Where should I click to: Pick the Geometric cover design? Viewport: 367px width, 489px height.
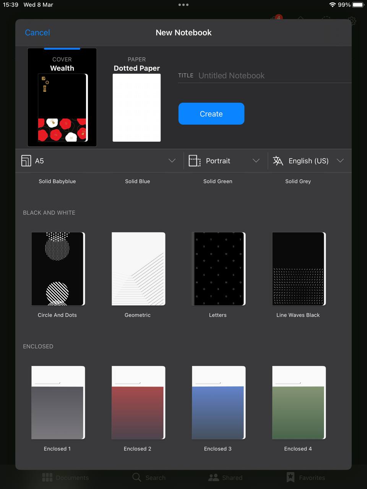pyautogui.click(x=138, y=269)
